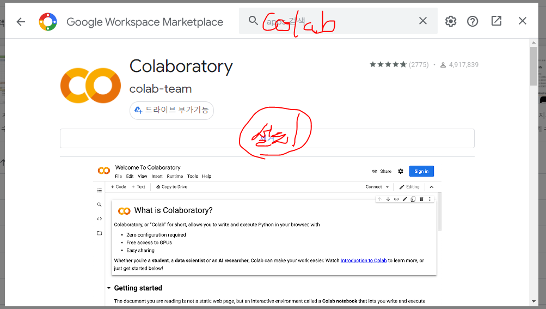Image resolution: width=546 pixels, height=309 pixels.
Task: Open the Connect dropdown in preview
Action: [377, 187]
